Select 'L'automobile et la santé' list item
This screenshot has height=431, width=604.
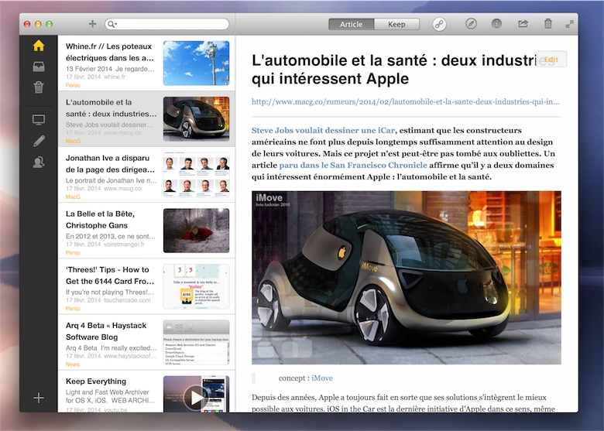[146, 119]
